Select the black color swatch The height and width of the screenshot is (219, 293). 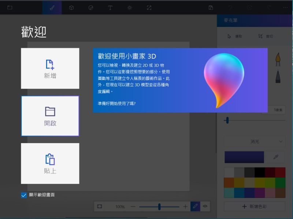click(x=260, y=172)
